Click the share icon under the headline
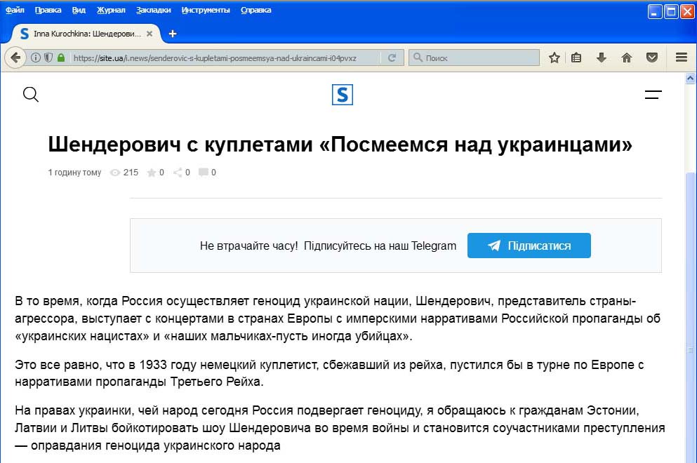Viewport: 697px width, 463px height. tap(178, 173)
